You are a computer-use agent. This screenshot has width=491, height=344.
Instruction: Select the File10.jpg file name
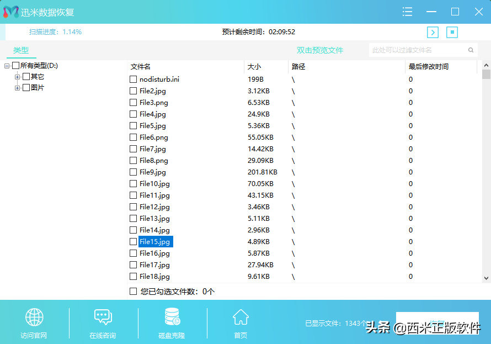(x=154, y=183)
